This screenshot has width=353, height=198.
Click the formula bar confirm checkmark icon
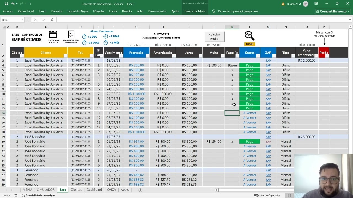[x=44, y=20]
